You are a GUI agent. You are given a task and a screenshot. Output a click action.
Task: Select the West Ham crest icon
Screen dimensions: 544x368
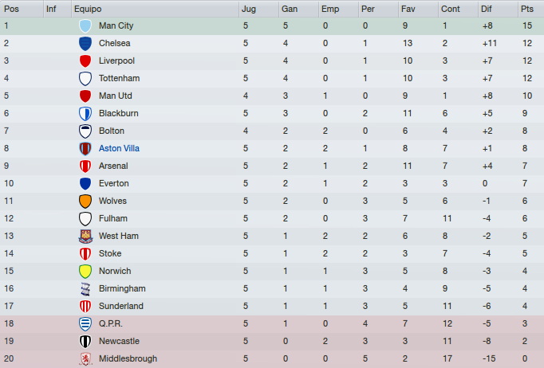[85, 236]
